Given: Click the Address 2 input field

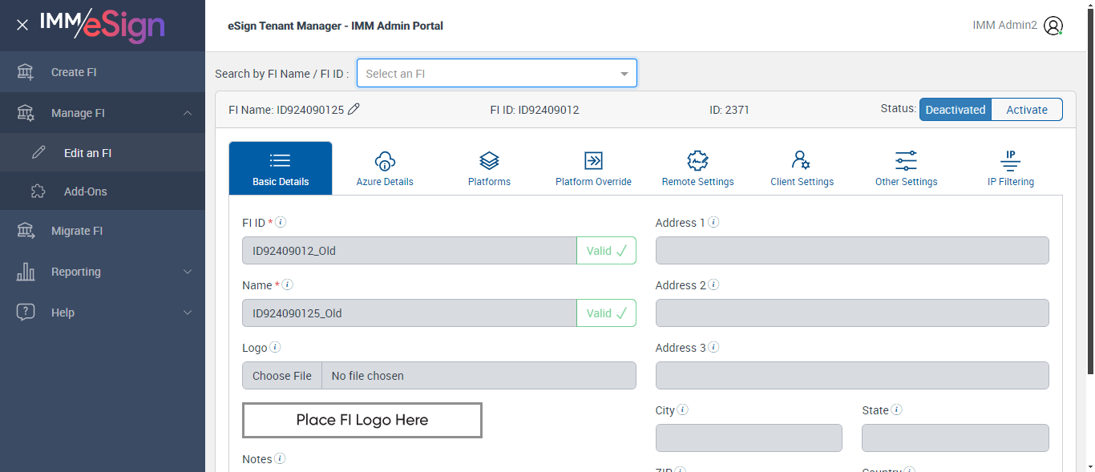Looking at the screenshot, I should [x=852, y=313].
